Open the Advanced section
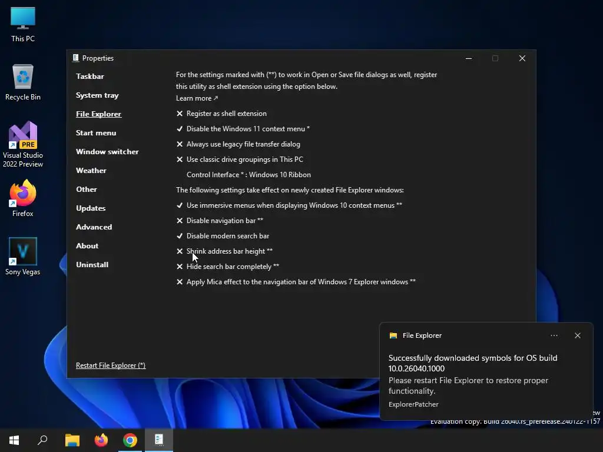 coord(94,227)
